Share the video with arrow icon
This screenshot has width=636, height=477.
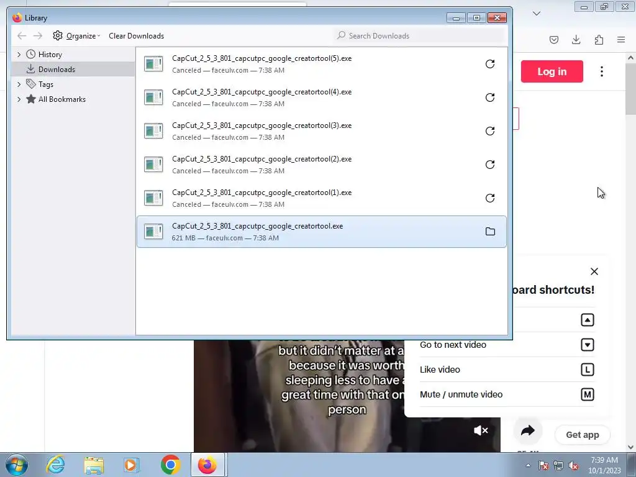[527, 430]
